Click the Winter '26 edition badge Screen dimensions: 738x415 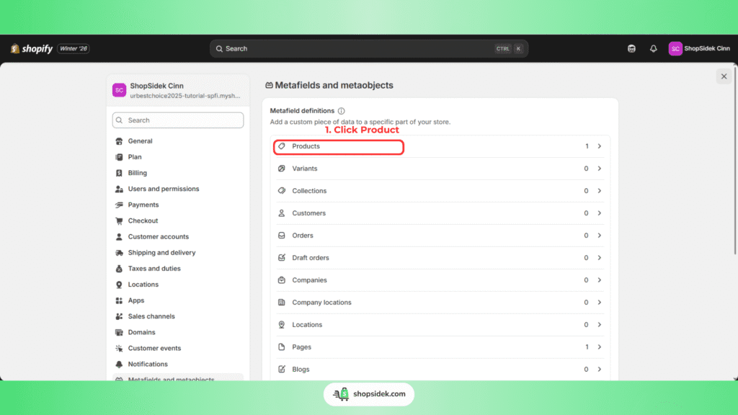pyautogui.click(x=74, y=49)
